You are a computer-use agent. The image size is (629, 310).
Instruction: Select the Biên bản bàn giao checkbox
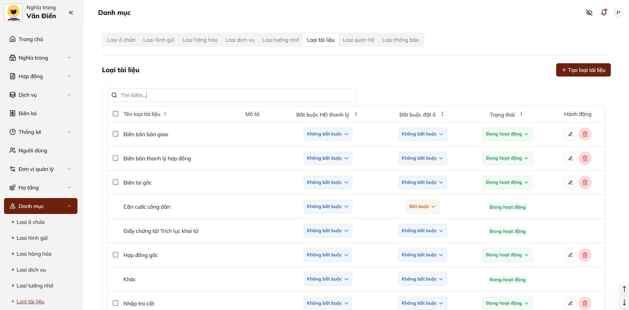tap(116, 134)
